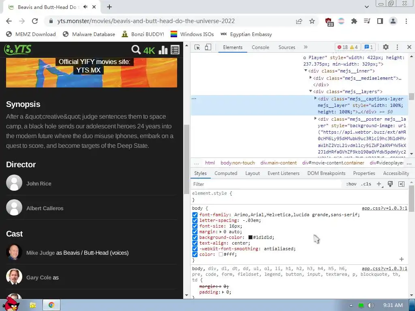Open the trending bar chart icon
The width and height of the screenshot is (415, 311).
click(x=163, y=50)
